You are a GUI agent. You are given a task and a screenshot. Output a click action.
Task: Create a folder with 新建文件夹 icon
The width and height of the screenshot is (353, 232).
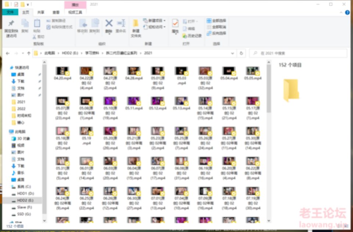click(136, 24)
